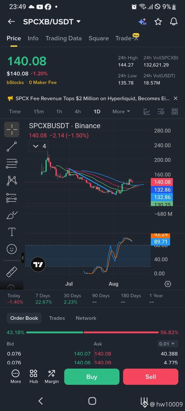Tap the bStocks label
This screenshot has height=411, width=185.
coord(15,82)
